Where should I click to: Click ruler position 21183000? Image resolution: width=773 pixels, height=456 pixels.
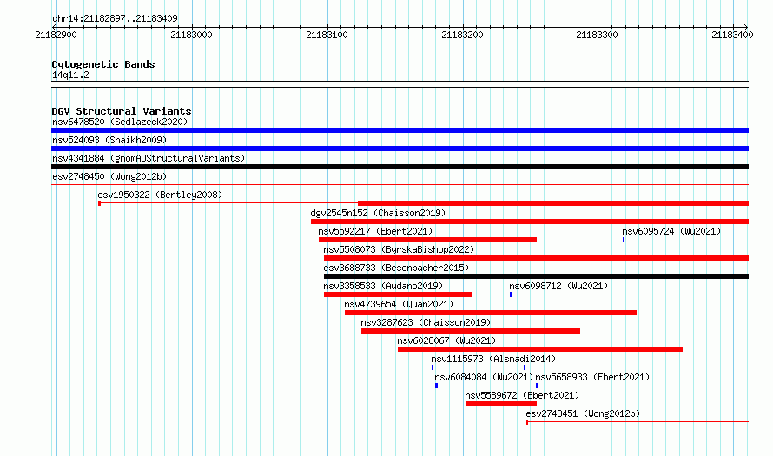(191, 35)
